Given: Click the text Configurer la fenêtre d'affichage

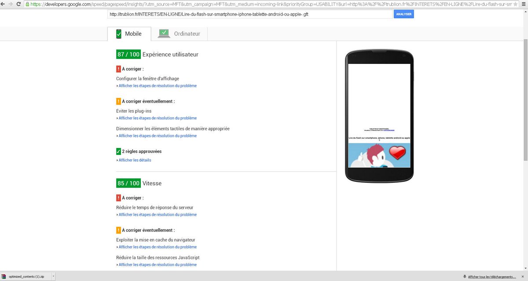Looking at the screenshot, I should coord(147,78).
